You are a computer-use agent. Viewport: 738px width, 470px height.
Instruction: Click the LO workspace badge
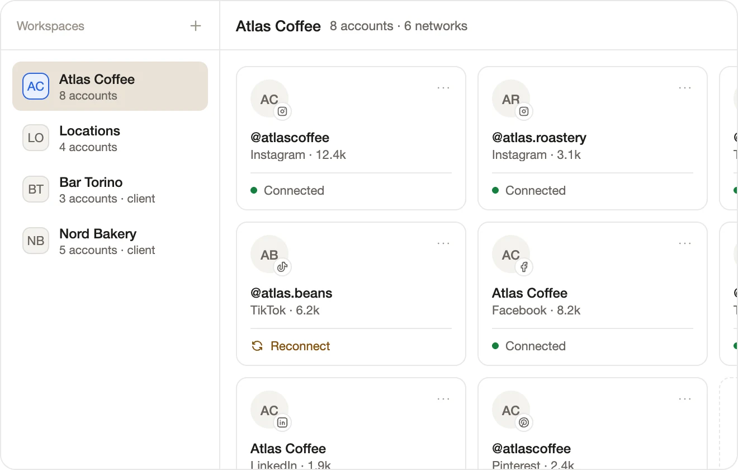pyautogui.click(x=36, y=138)
